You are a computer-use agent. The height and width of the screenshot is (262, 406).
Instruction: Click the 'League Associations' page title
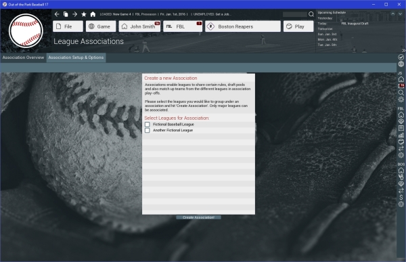coord(89,41)
